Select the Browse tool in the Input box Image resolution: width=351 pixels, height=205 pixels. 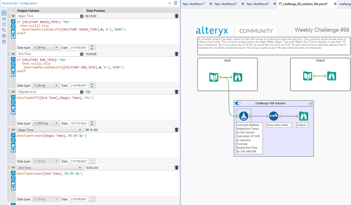pyautogui.click(x=238, y=77)
